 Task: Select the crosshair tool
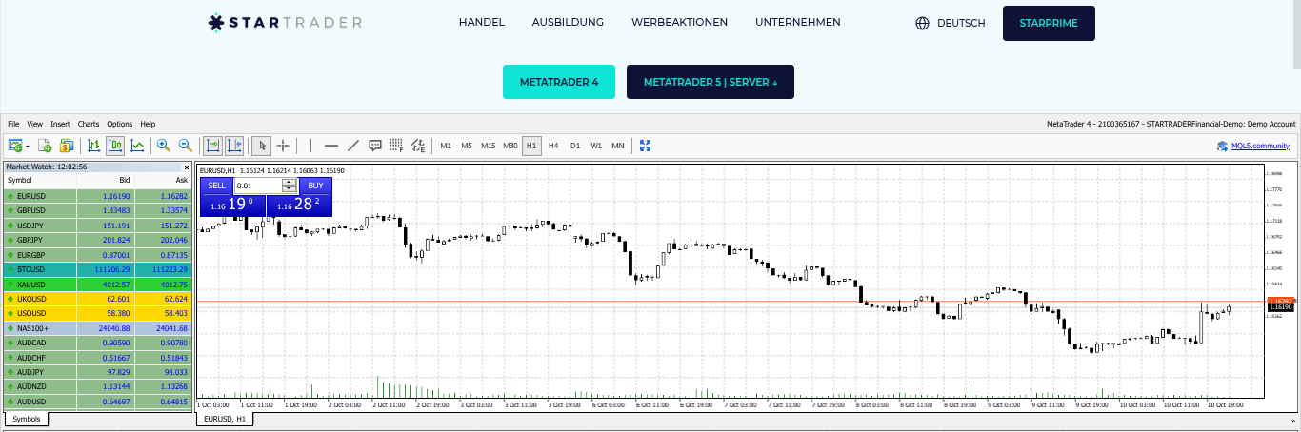(283, 146)
